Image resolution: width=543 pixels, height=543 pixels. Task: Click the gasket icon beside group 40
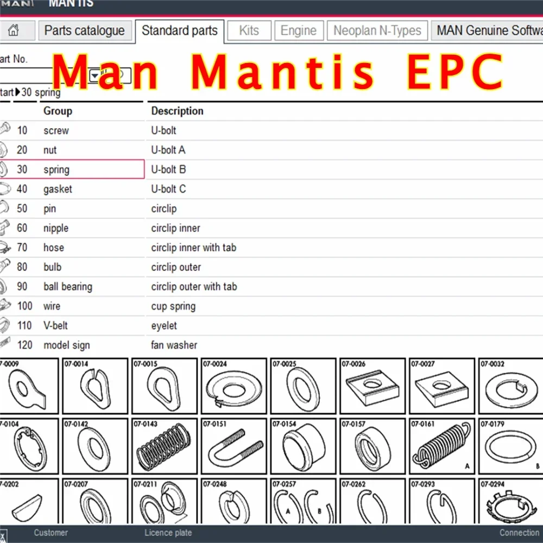click(x=4, y=188)
